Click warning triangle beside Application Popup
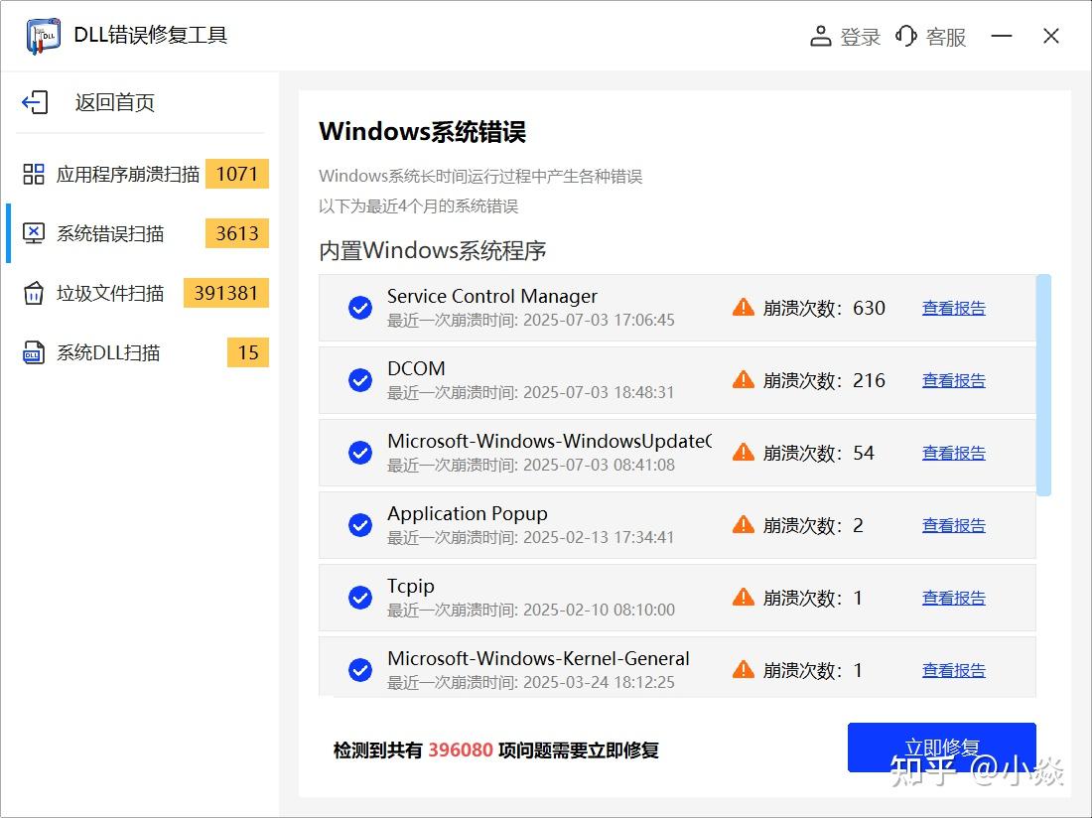1092x818 pixels. [743, 525]
